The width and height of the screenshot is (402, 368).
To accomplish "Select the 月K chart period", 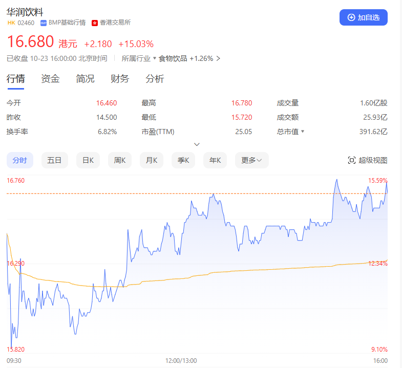I will (x=152, y=160).
